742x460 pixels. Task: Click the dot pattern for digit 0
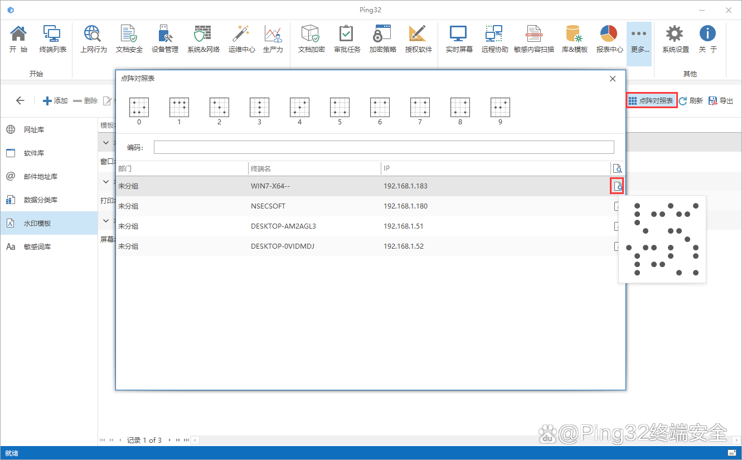[x=139, y=107]
